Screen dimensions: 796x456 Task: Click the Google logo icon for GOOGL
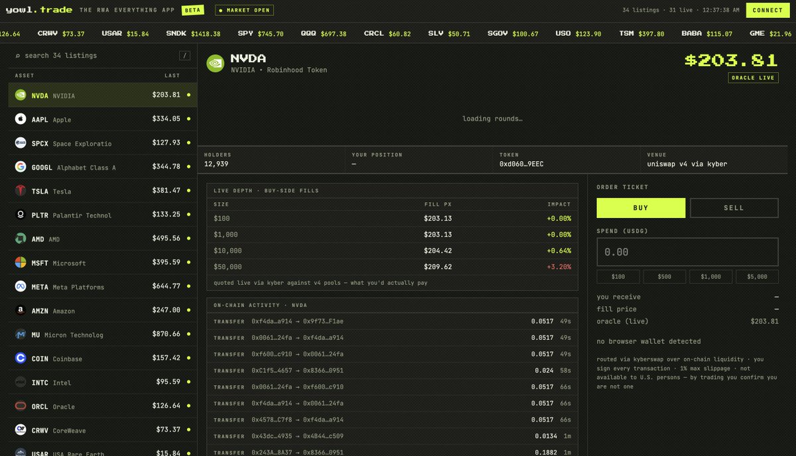coord(20,166)
